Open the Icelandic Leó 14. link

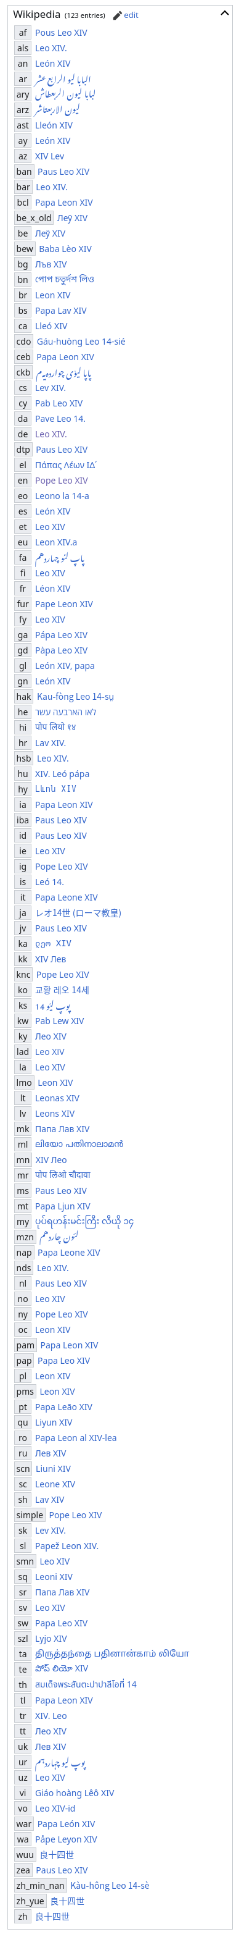tap(49, 882)
